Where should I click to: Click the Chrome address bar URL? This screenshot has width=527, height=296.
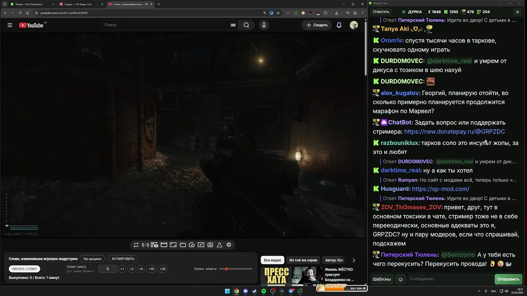[64, 13]
